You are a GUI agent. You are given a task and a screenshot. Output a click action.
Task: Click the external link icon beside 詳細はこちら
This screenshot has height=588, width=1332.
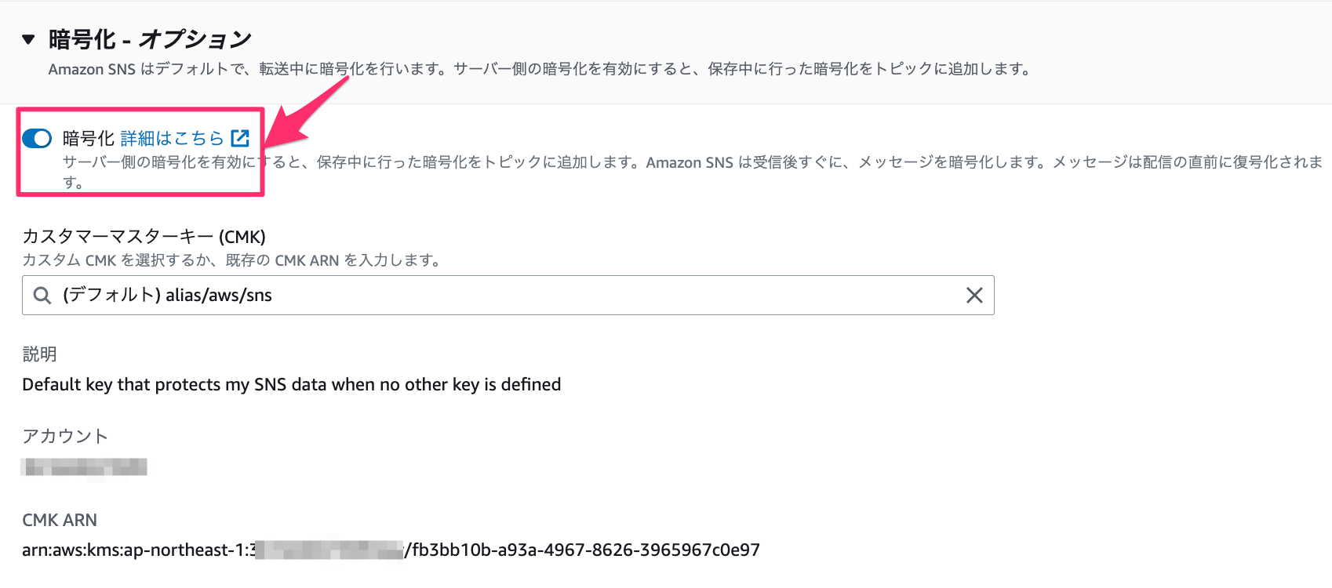pyautogui.click(x=240, y=139)
